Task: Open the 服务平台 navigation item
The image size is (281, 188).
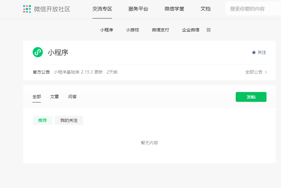Action: 138,9
